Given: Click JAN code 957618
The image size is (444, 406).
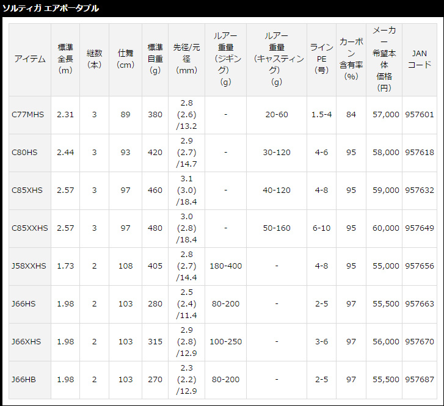Looking at the screenshot, I should pyautogui.click(x=420, y=152).
